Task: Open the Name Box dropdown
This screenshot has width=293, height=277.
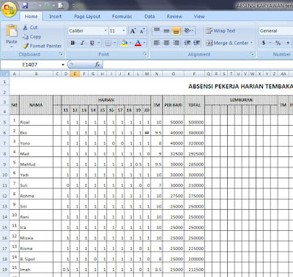Action: [x=63, y=65]
